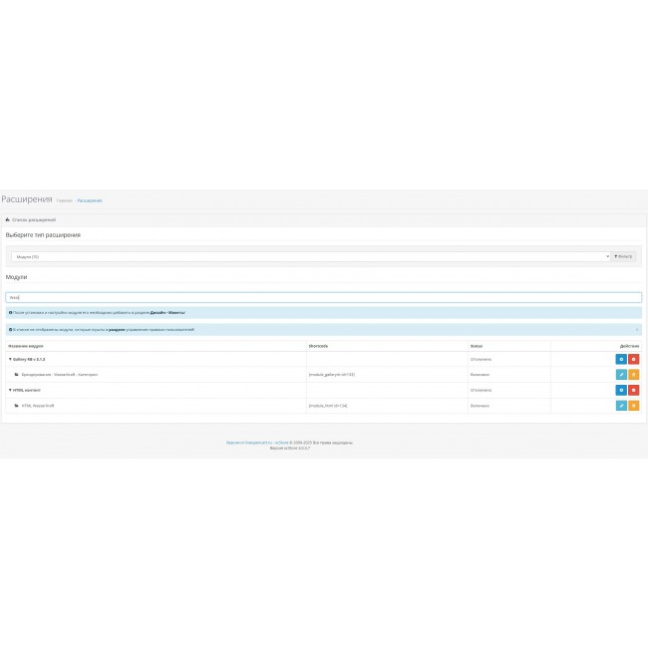Collapse the Gallery RB v.0.1.0 group
Image resolution: width=648 pixels, height=648 pixels.
click(x=27, y=359)
